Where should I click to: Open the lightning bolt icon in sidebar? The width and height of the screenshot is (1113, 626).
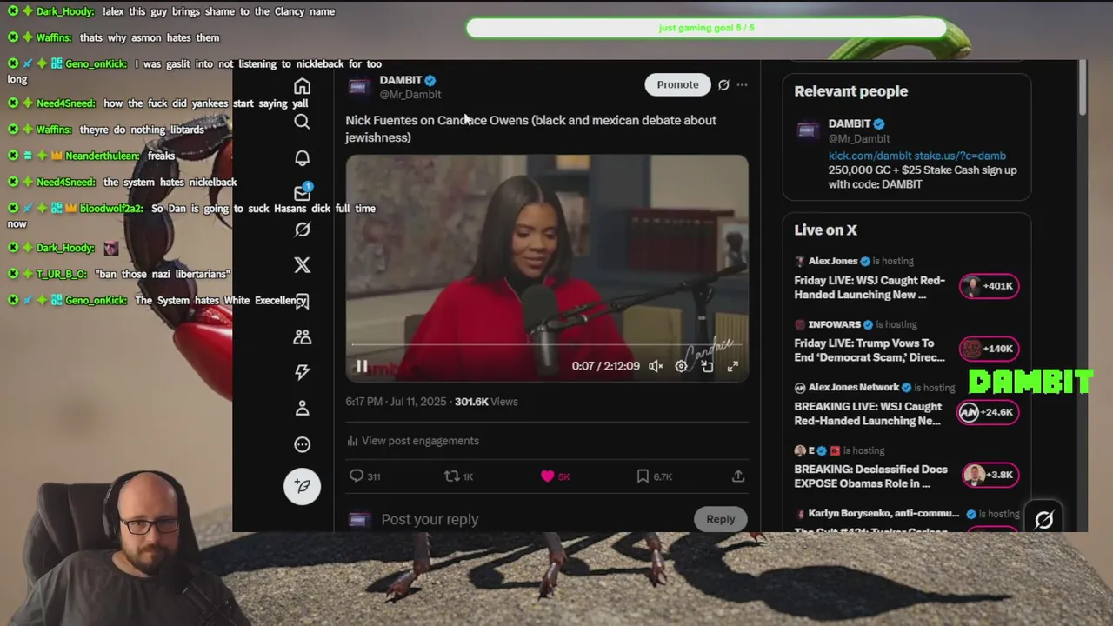click(x=302, y=372)
